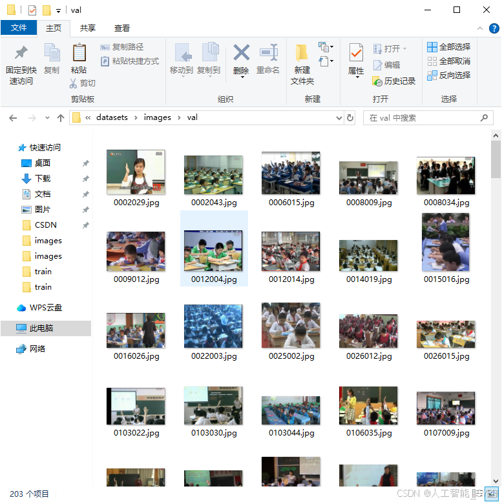Viewport: 502px width, 502px height.
Task: Expand the hidden path chevrons in the address bar
Action: pos(88,118)
